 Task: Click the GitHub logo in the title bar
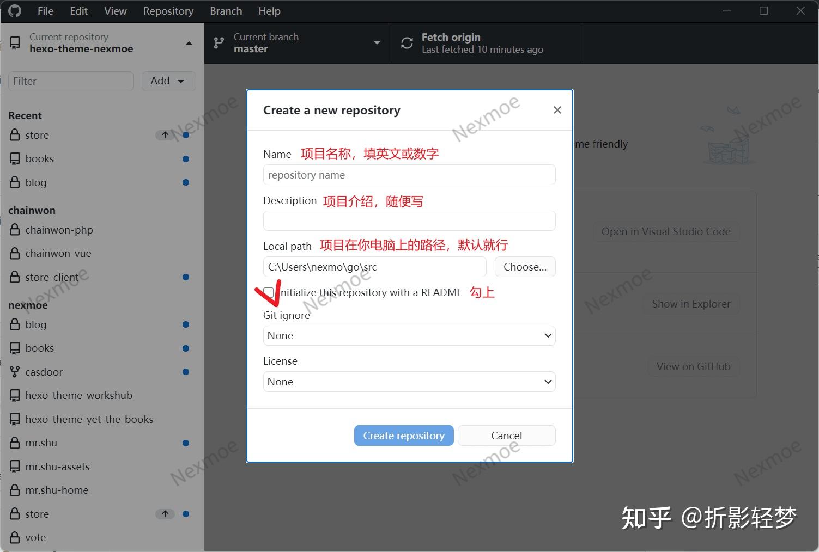pos(14,10)
